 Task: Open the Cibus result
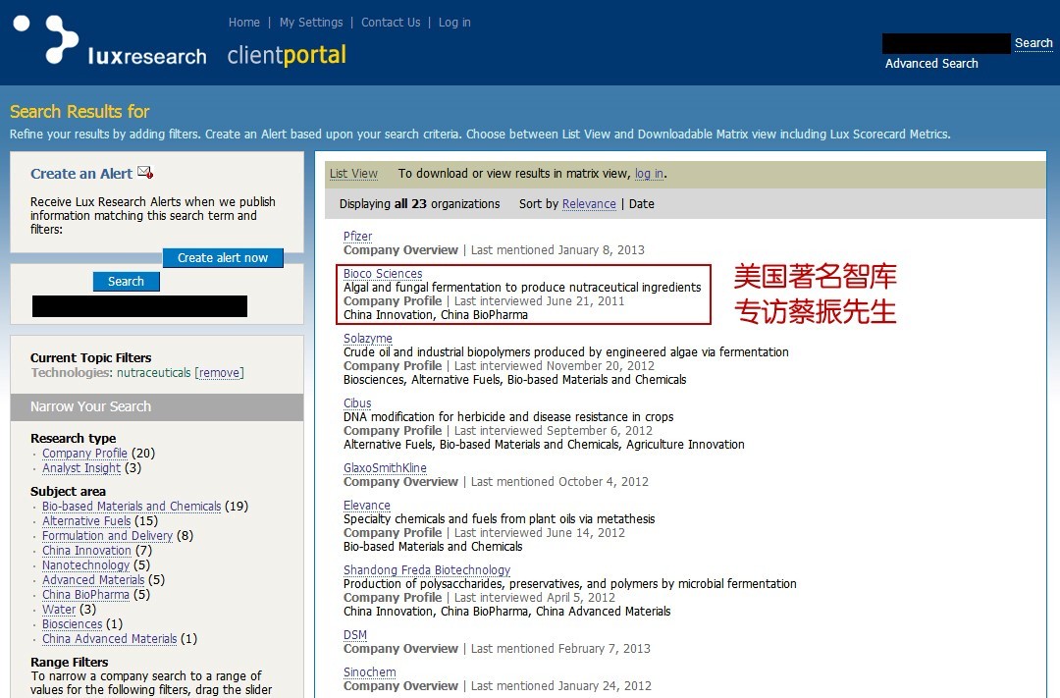tap(356, 403)
